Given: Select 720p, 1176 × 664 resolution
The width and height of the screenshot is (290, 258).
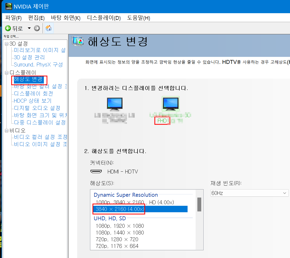Looking at the screenshot, I should pos(117,246).
